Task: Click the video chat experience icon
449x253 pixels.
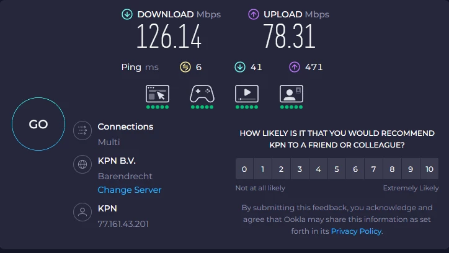Action: (x=291, y=94)
